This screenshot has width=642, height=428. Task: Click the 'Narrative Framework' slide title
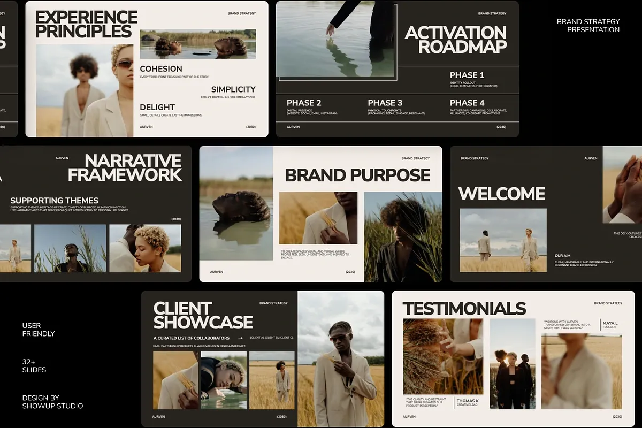coord(125,168)
